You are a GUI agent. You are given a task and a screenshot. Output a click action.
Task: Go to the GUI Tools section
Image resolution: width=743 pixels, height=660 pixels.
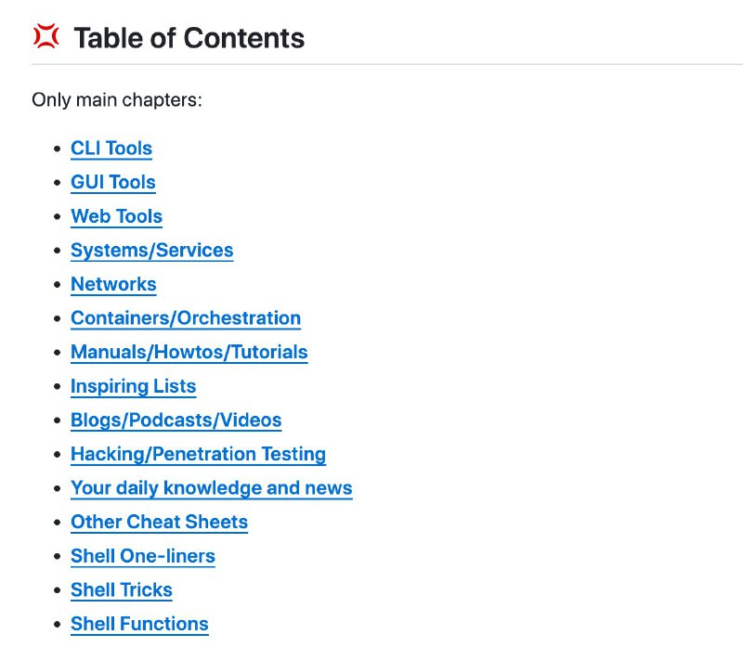coord(113,182)
